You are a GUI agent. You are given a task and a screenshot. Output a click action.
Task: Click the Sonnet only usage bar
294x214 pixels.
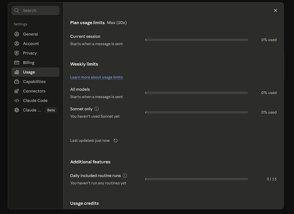tap(196, 112)
